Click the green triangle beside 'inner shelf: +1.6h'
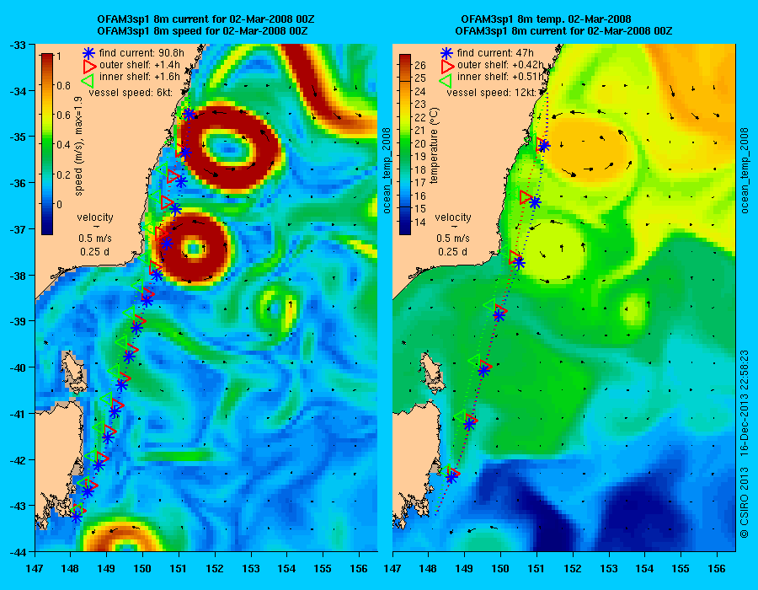 (88, 79)
